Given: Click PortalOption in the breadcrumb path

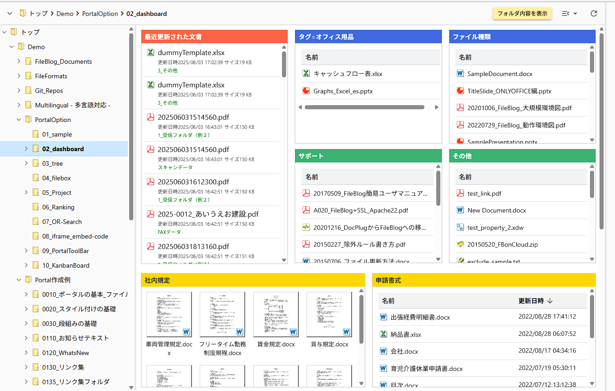Looking at the screenshot, I should click(x=100, y=14).
